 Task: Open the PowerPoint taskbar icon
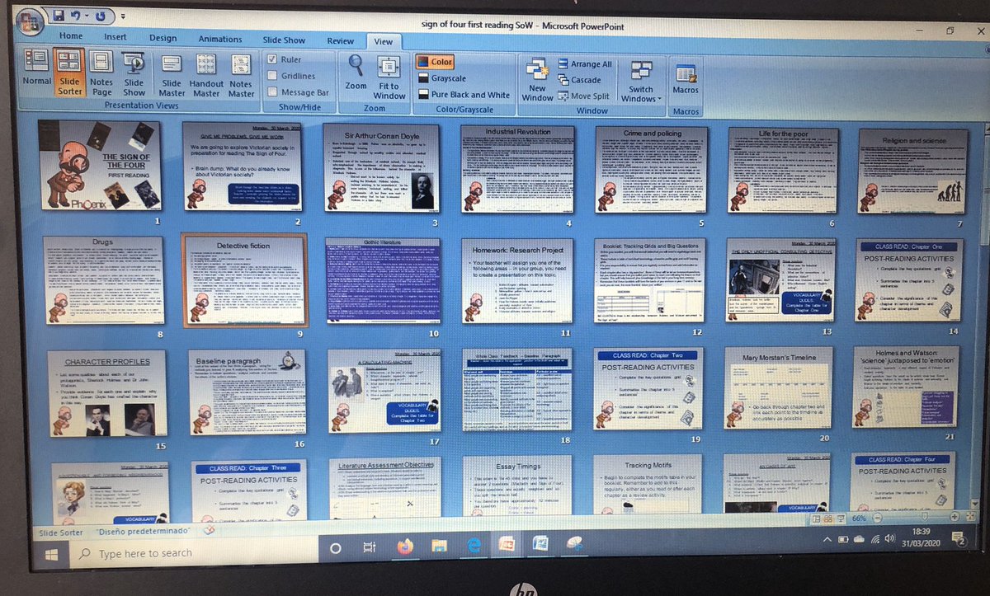[x=507, y=544]
